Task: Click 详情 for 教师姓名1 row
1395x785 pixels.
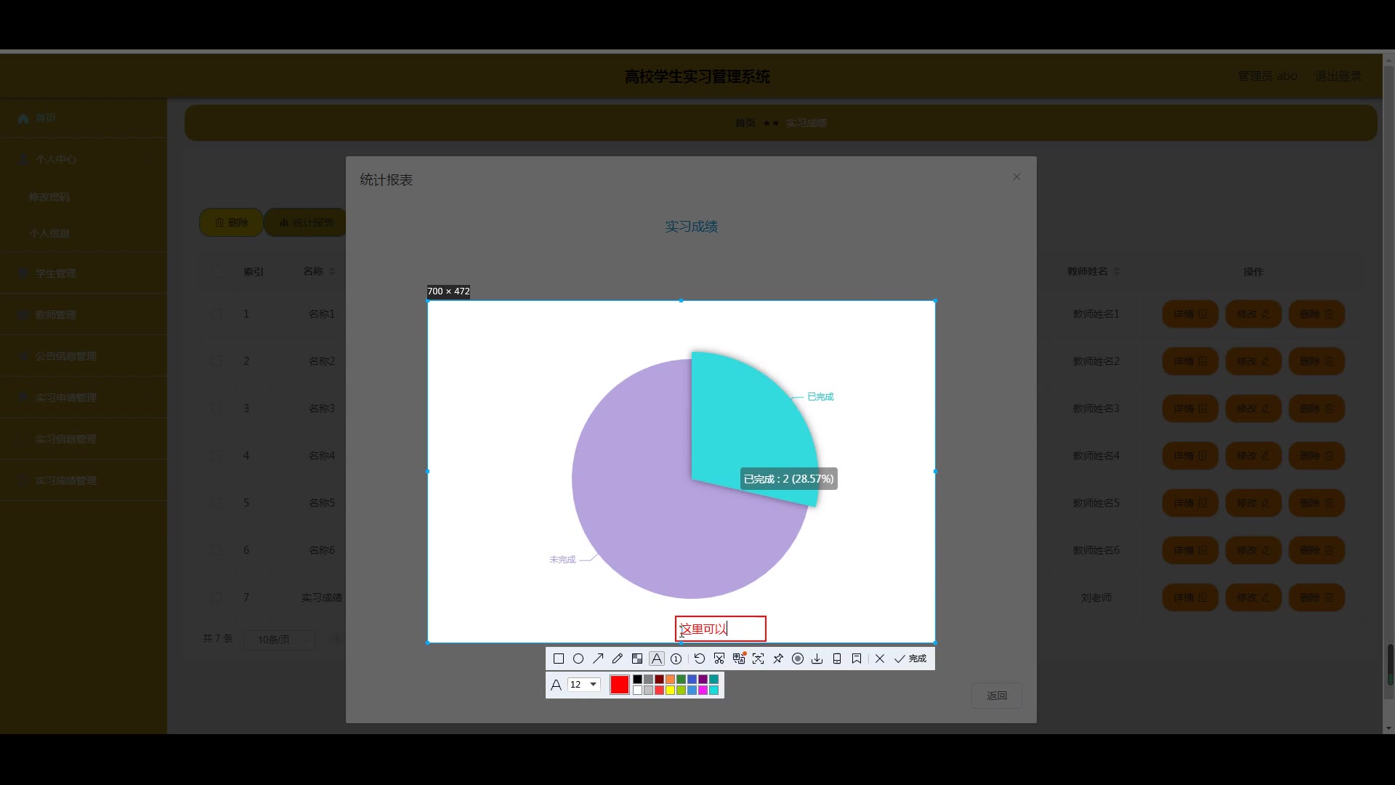Action: click(x=1190, y=314)
